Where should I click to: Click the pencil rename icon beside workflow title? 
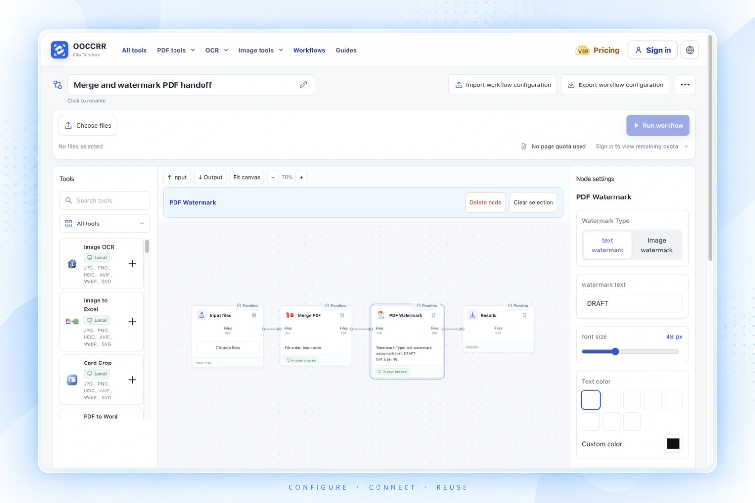click(303, 85)
